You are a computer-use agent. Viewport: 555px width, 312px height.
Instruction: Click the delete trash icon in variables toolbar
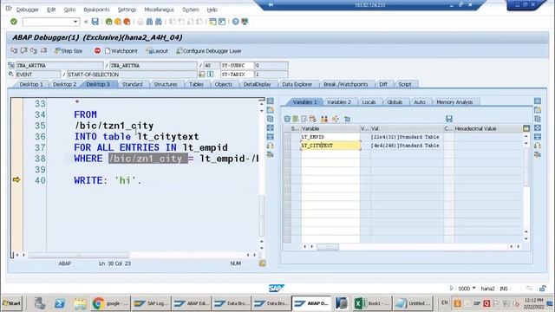coord(287,119)
